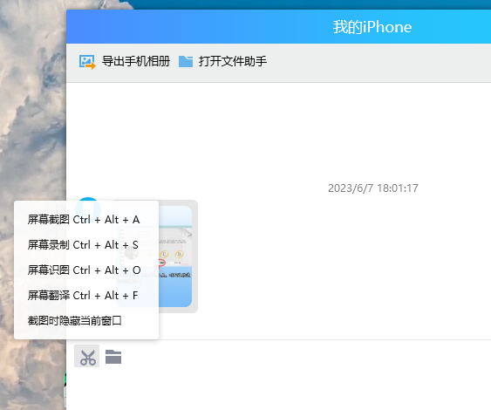Click the 导出手机相册 text label
Screen dimensions: 491x410
(x=136, y=61)
